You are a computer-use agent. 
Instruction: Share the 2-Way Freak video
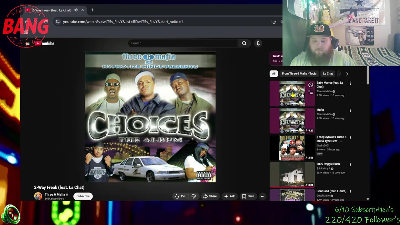(210, 196)
